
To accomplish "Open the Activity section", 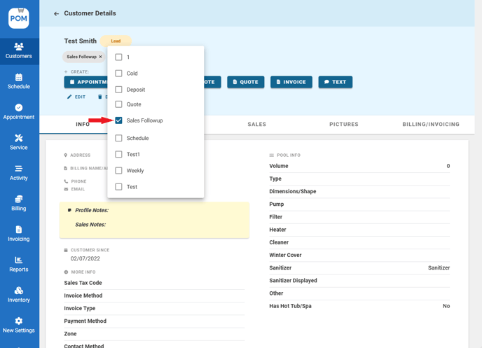I will tap(19, 172).
